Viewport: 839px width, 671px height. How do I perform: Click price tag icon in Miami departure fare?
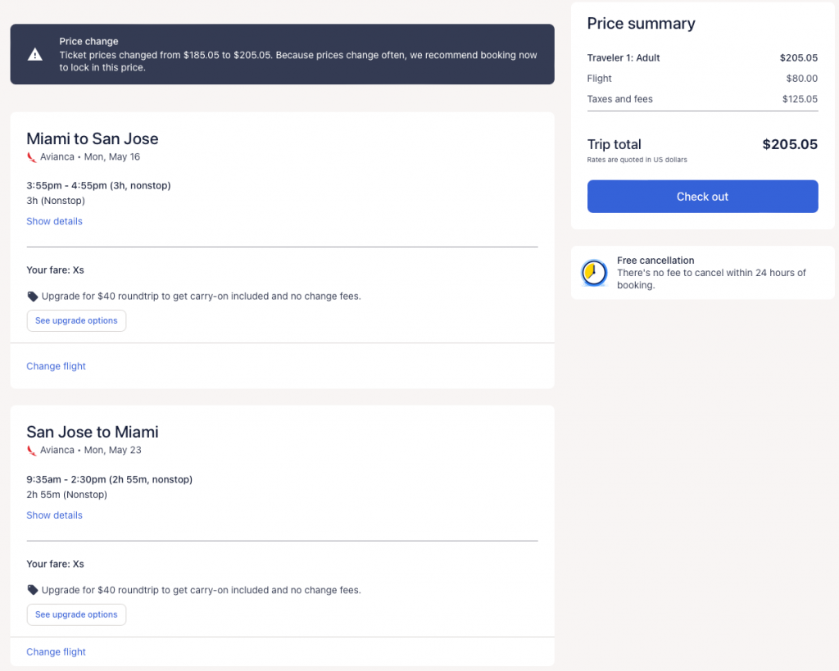click(x=33, y=297)
